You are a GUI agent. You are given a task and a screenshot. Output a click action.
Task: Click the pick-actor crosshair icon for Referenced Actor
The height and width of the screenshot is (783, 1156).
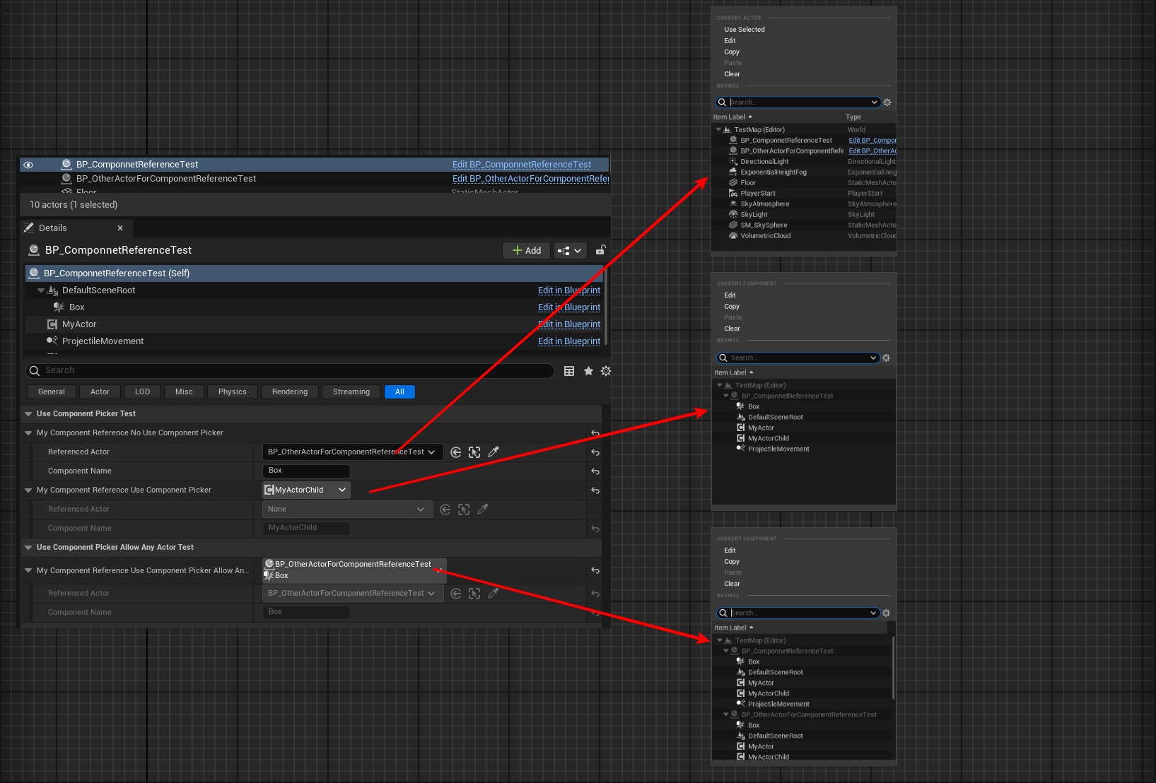click(474, 452)
